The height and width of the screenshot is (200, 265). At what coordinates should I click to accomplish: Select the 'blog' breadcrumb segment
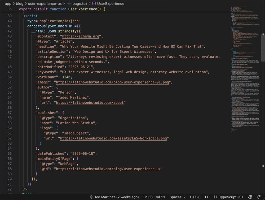click(x=20, y=3)
